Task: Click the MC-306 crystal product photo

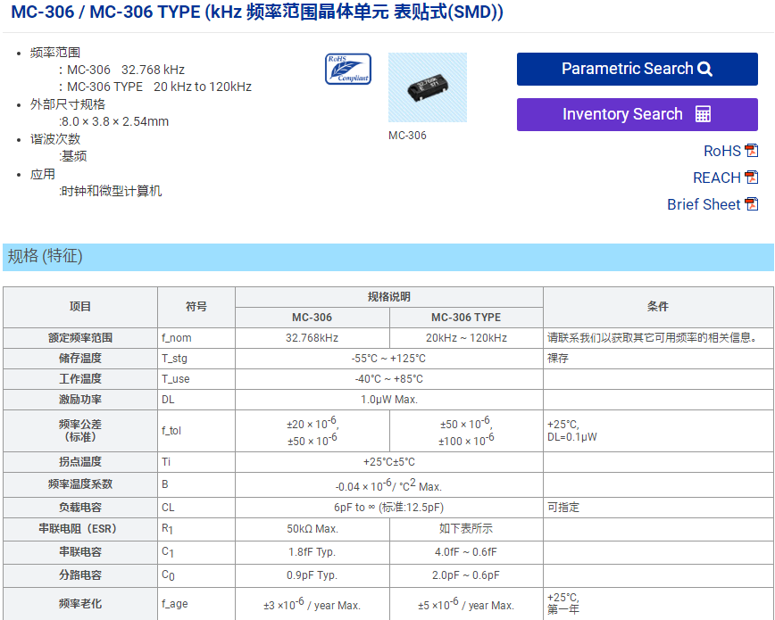Action: click(x=428, y=87)
